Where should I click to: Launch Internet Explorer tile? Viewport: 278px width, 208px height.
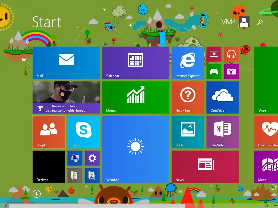tap(188, 63)
